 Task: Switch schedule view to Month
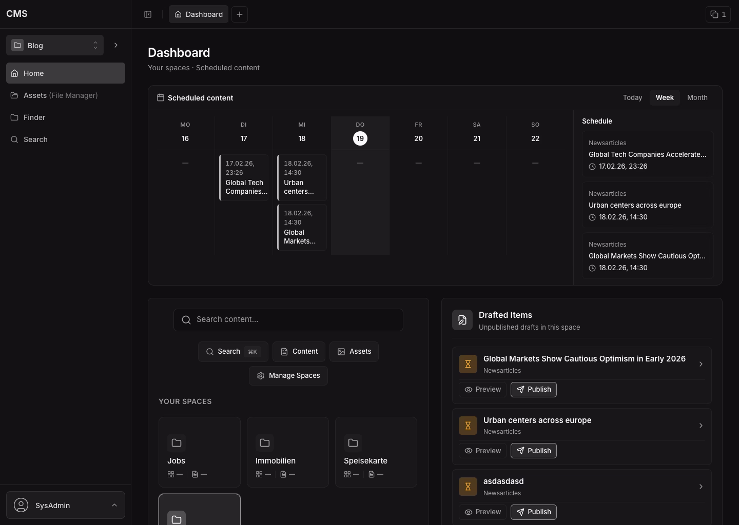(697, 97)
